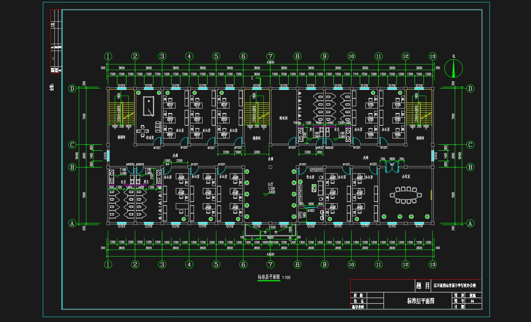
Task: Select the 2300 dimension text
Action: click(307, 152)
